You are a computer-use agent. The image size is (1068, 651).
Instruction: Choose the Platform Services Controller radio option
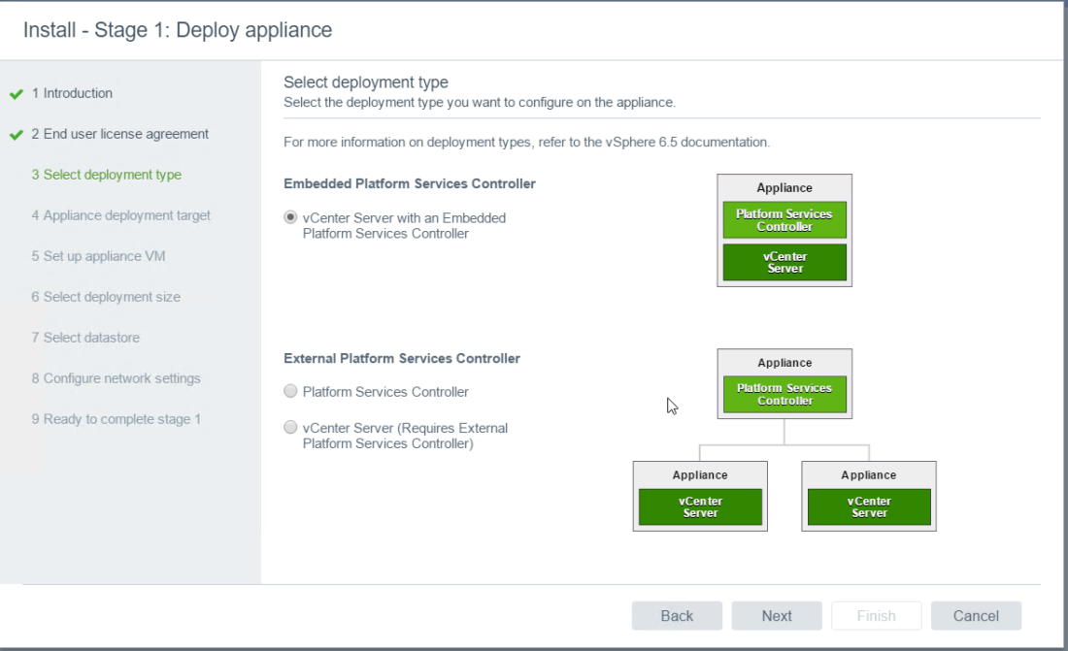pos(290,392)
